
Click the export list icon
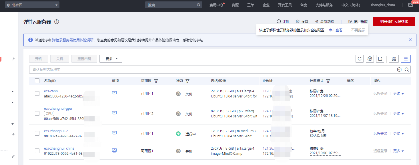tap(380, 59)
